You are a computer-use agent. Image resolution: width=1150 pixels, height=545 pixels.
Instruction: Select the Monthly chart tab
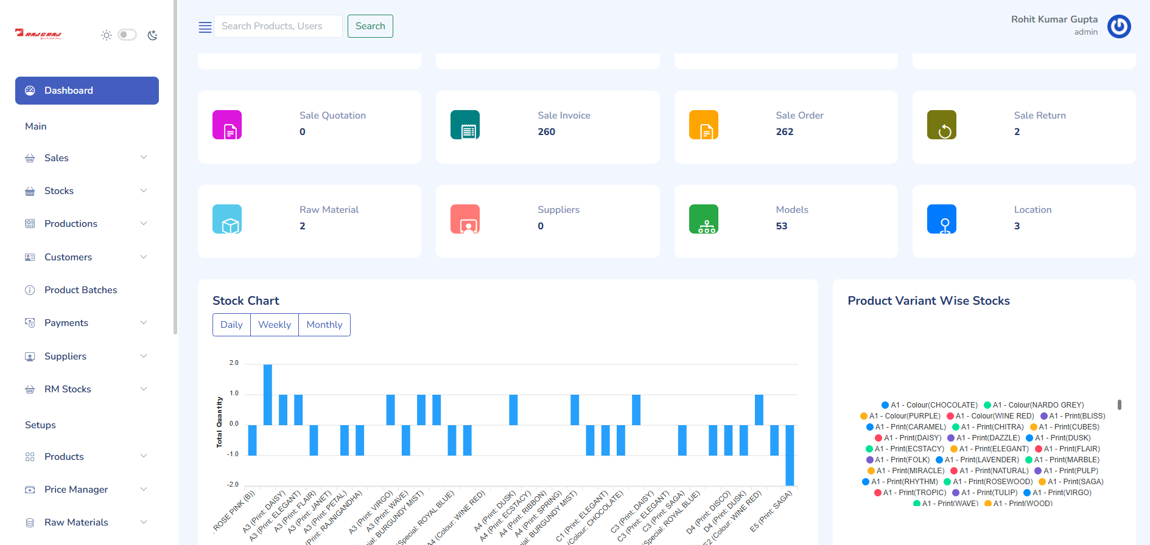324,325
